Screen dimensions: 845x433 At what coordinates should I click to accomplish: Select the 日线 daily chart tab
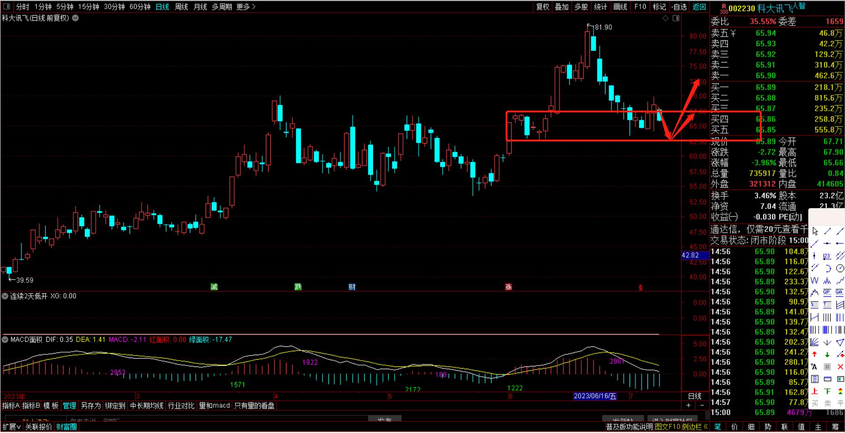(162, 7)
